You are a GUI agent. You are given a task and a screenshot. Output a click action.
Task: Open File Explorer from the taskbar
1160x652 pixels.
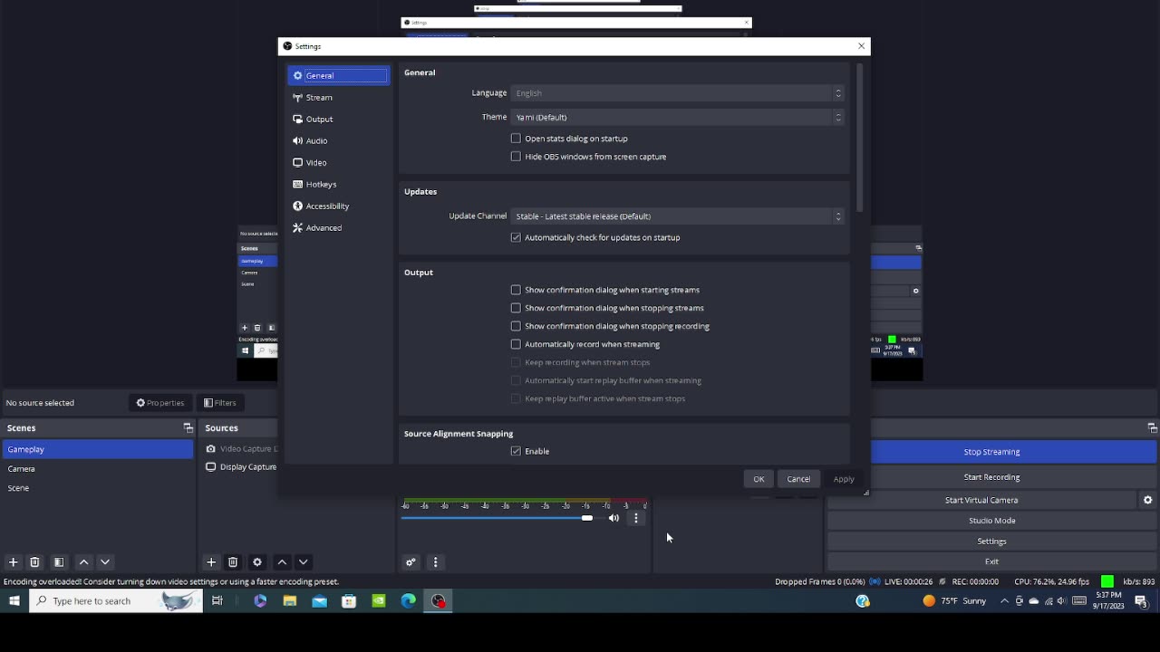[290, 600]
